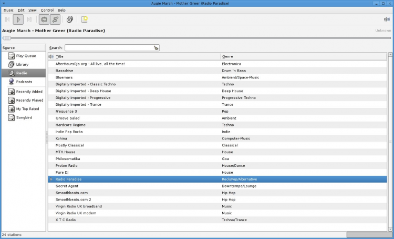Select Virgin Radio UK broadband station
This screenshot has height=239, width=394.
point(79,206)
